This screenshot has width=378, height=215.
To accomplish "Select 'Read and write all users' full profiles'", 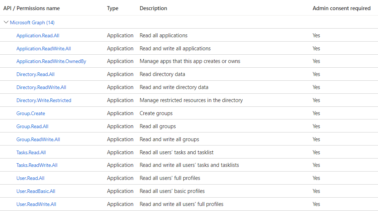I will [x=181, y=204].
